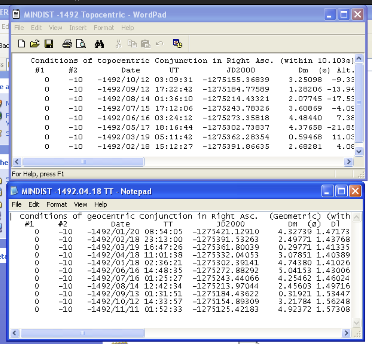372x344 pixels.
Task: Click date -1492/01/20 in Notepad
Action: 113,232
